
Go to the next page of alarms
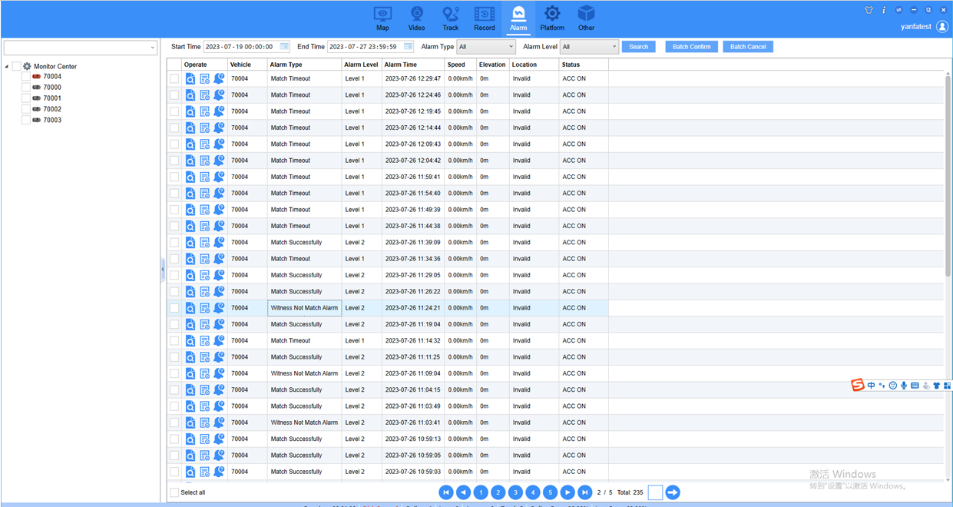567,492
